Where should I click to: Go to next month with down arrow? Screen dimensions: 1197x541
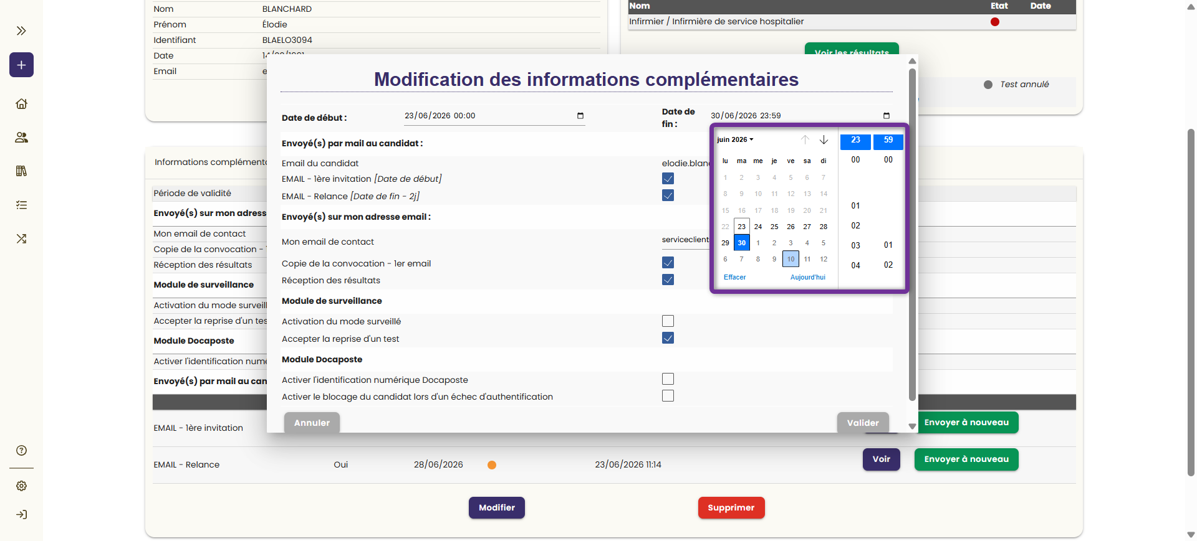824,139
